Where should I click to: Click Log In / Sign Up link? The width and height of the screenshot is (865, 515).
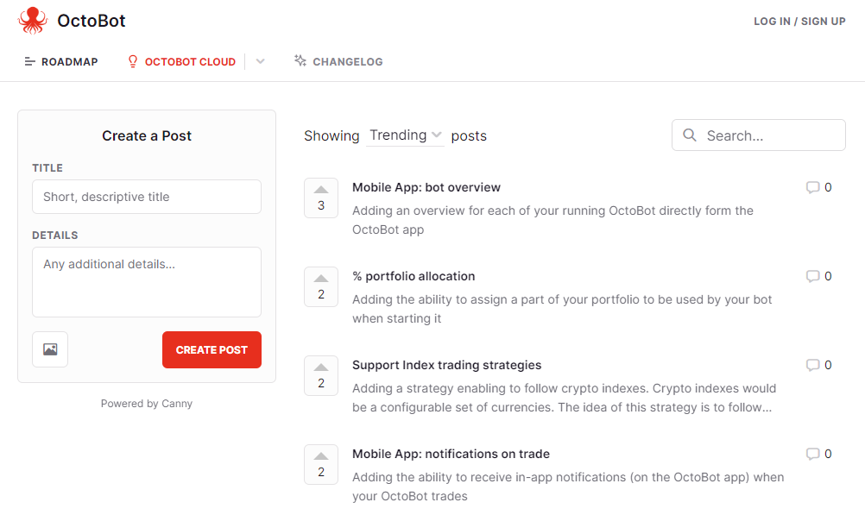[x=799, y=21]
